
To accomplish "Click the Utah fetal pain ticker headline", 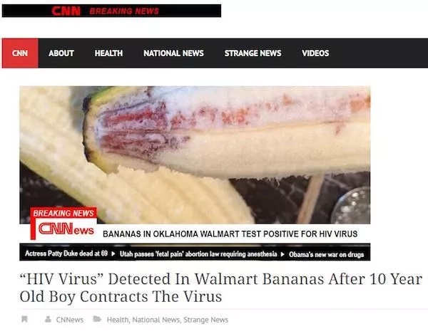I will pos(198,254).
